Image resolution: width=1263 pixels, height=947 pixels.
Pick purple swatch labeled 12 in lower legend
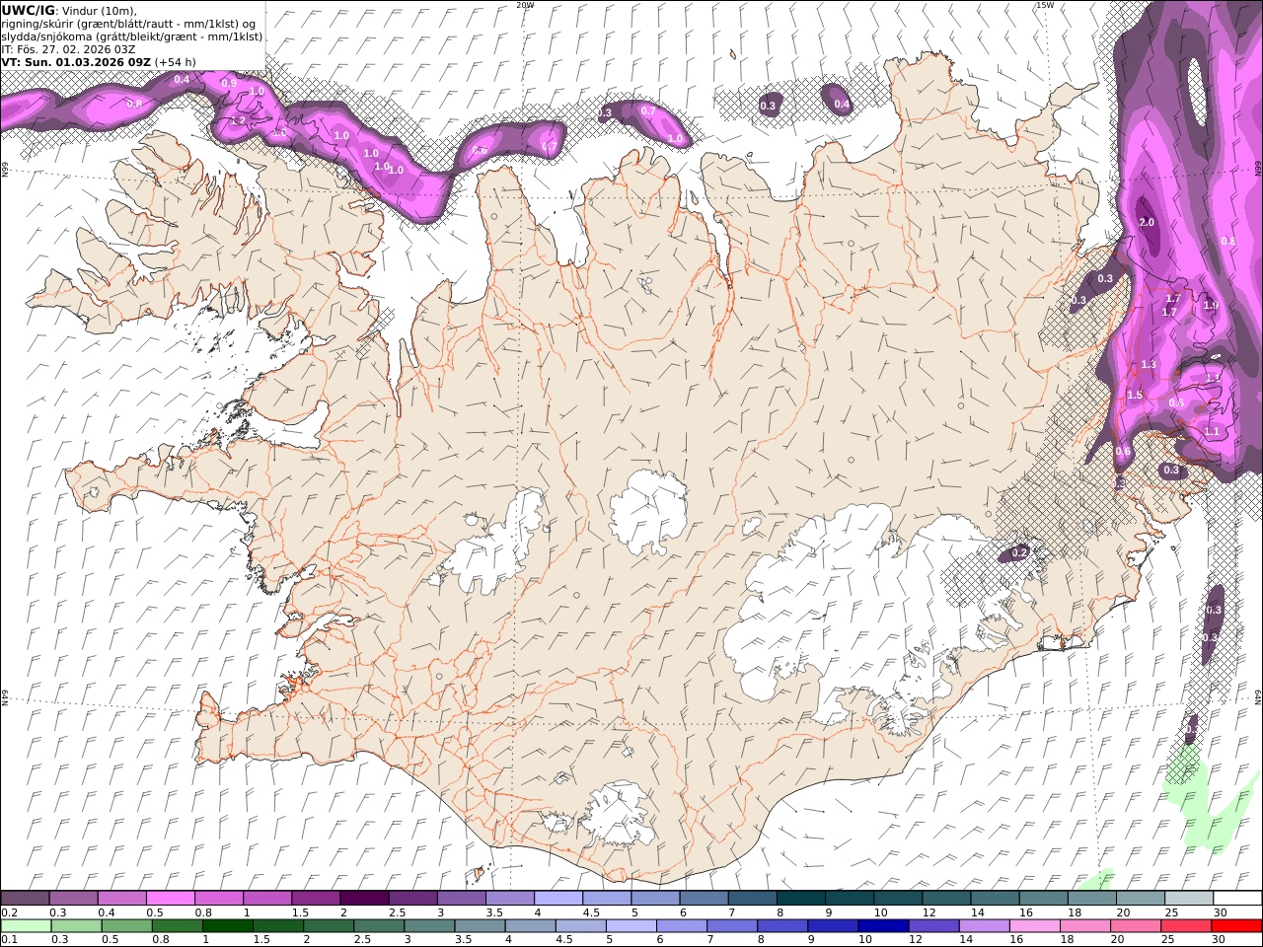934,925
